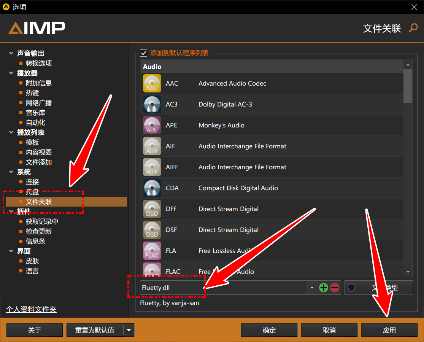Click the 取消 button
Image resolution: width=424 pixels, height=342 pixels.
pos(329,330)
